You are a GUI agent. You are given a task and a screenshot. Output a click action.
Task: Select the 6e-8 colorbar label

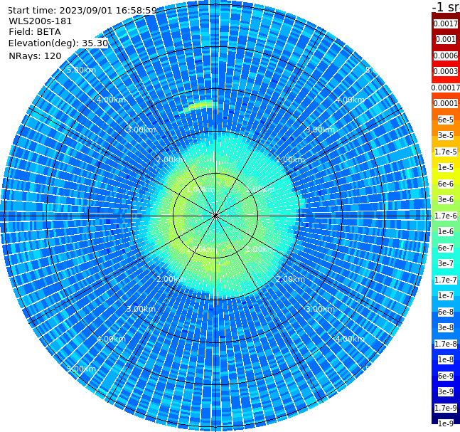446,312
